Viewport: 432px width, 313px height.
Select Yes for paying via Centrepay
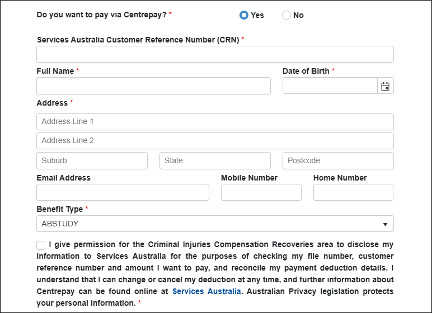[244, 15]
